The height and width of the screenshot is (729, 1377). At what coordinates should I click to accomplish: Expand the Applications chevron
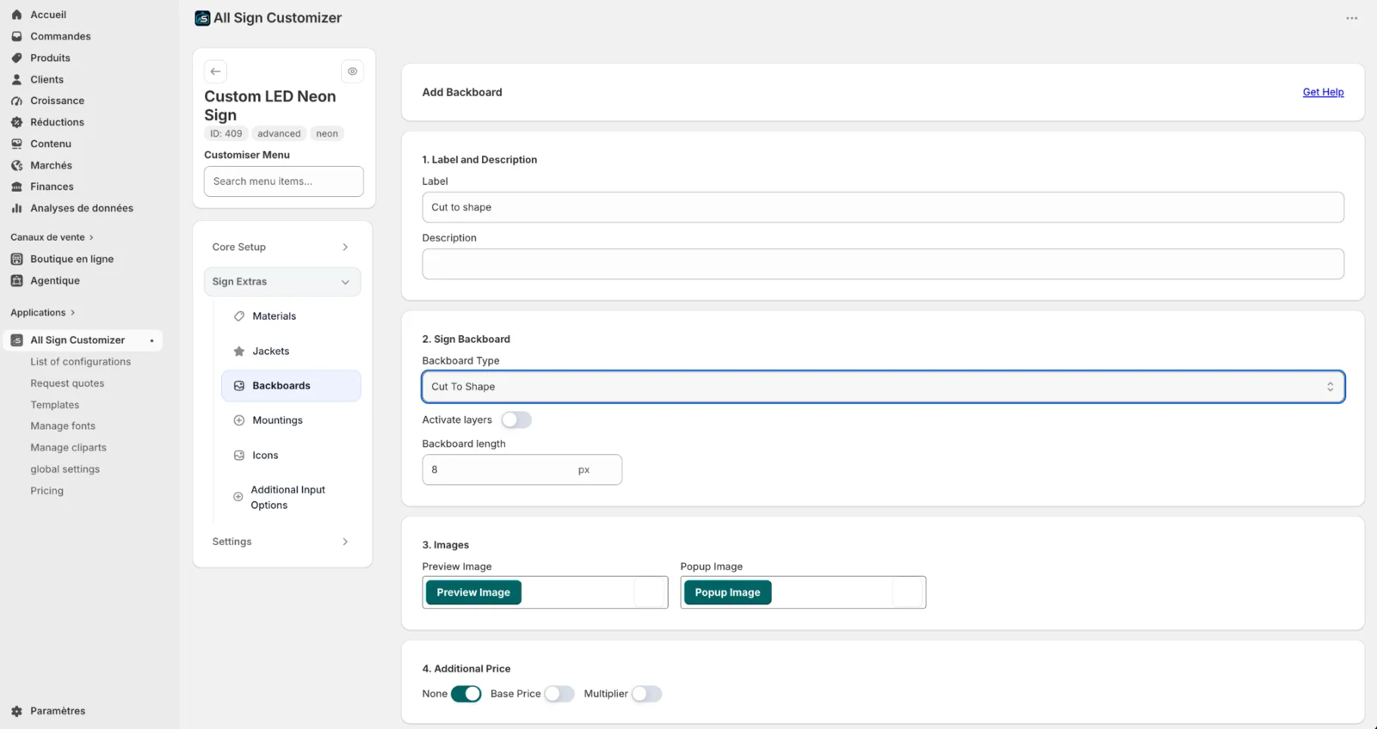point(72,313)
